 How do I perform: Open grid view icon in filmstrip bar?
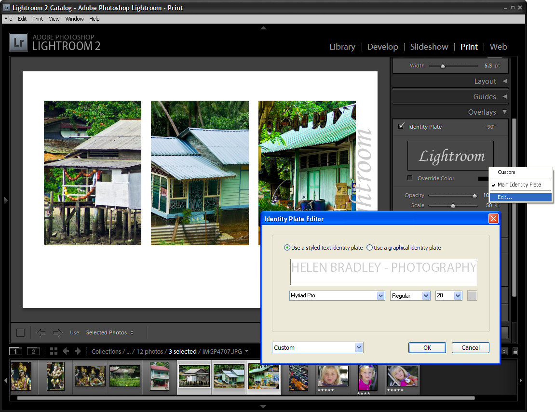[54, 351]
